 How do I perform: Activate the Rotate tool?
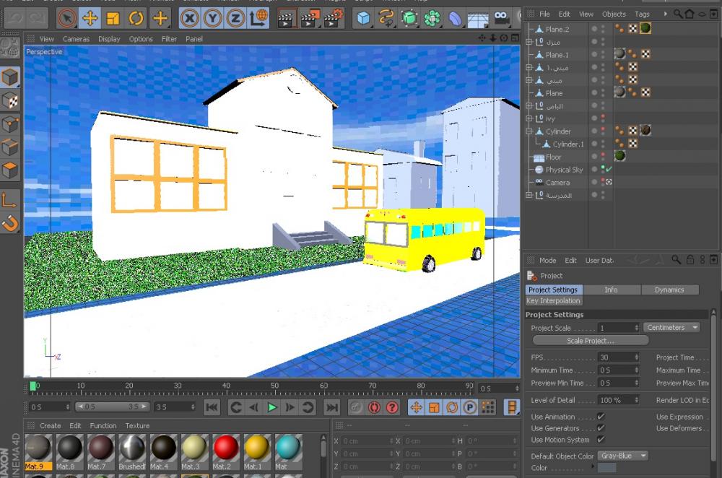136,19
